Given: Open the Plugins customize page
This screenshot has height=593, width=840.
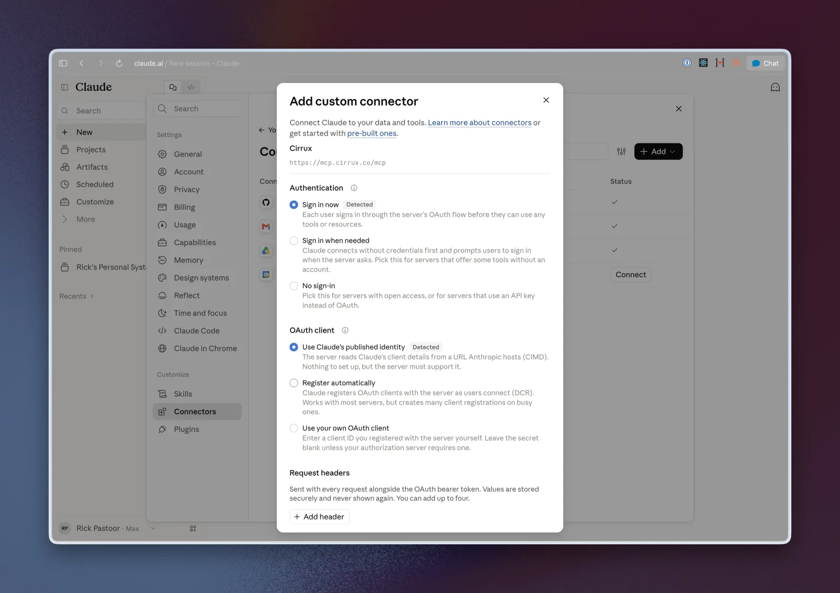Looking at the screenshot, I should click(197, 429).
